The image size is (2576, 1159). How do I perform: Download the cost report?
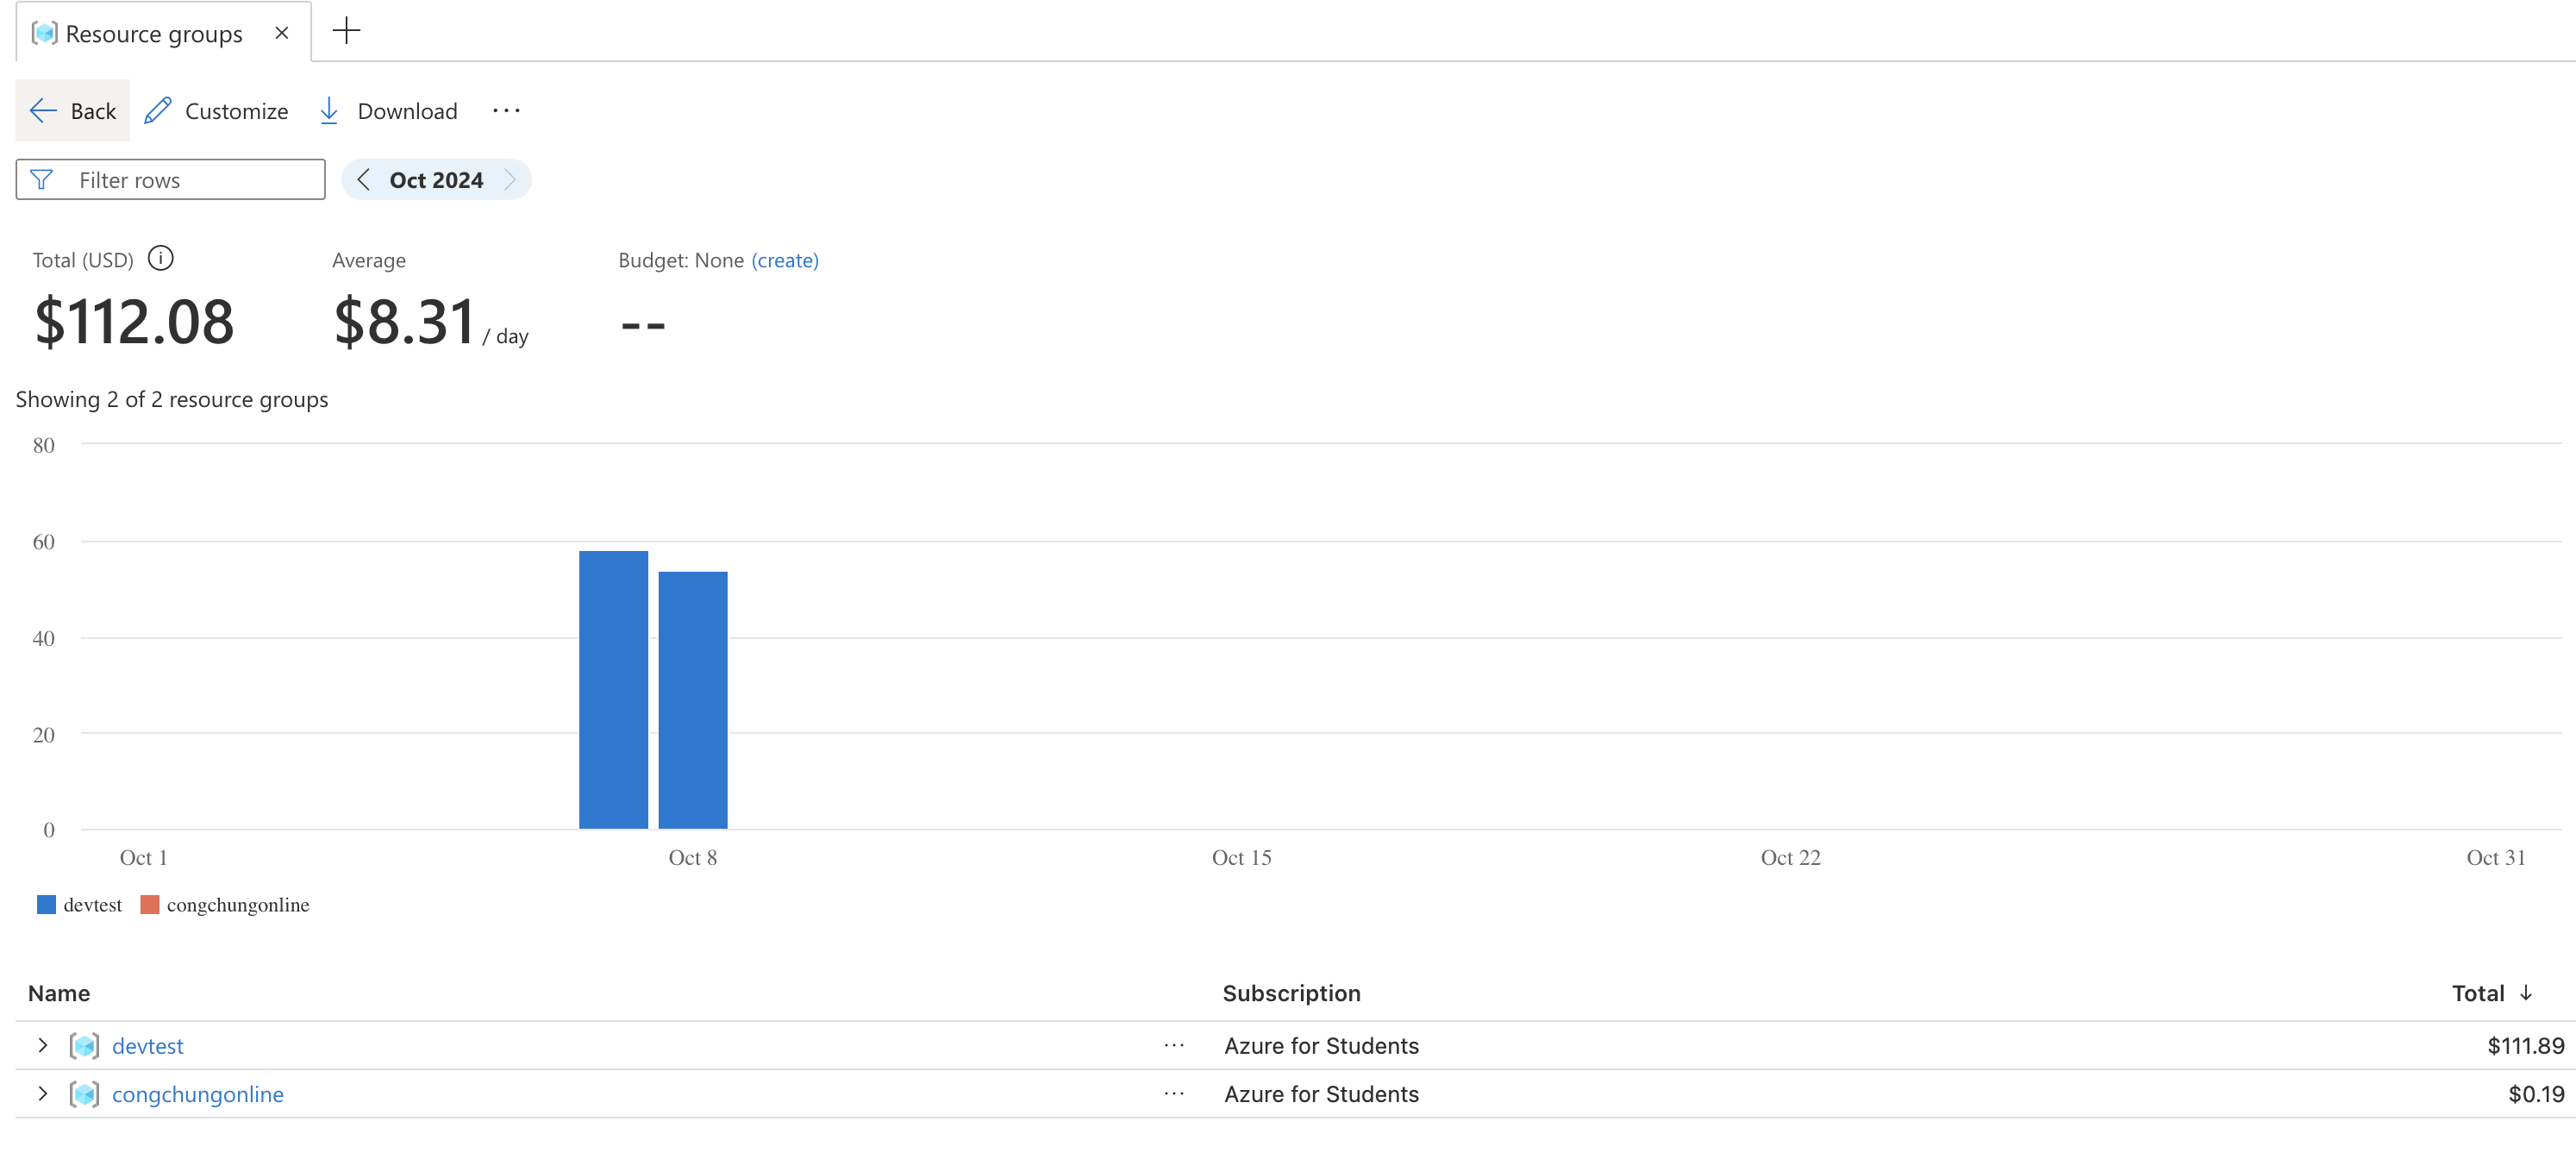tap(388, 111)
